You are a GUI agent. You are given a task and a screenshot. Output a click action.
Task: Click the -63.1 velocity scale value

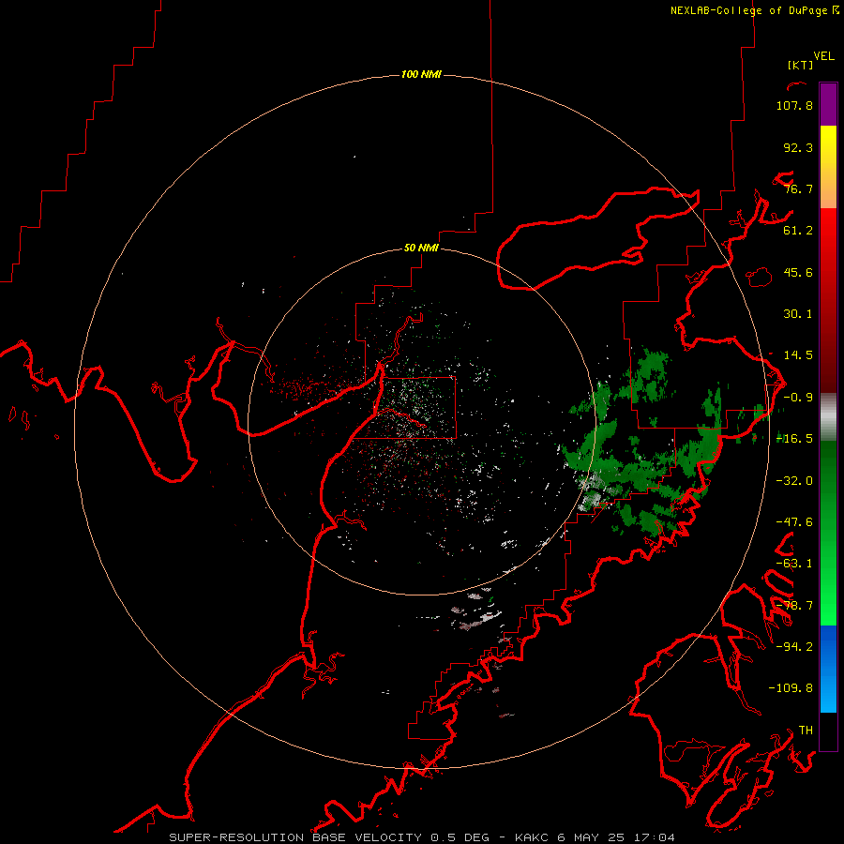click(x=794, y=564)
